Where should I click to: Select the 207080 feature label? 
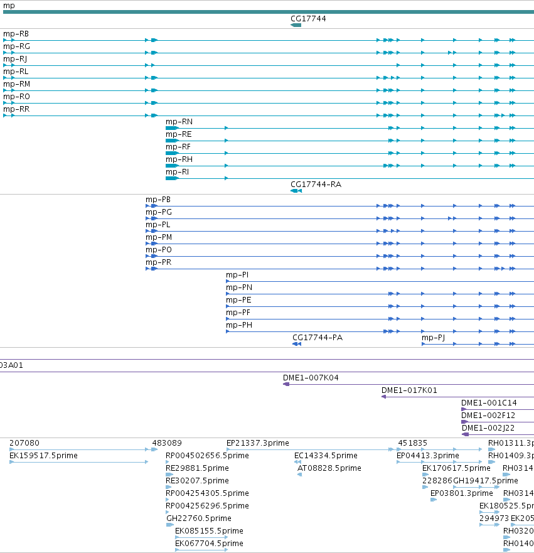24,443
